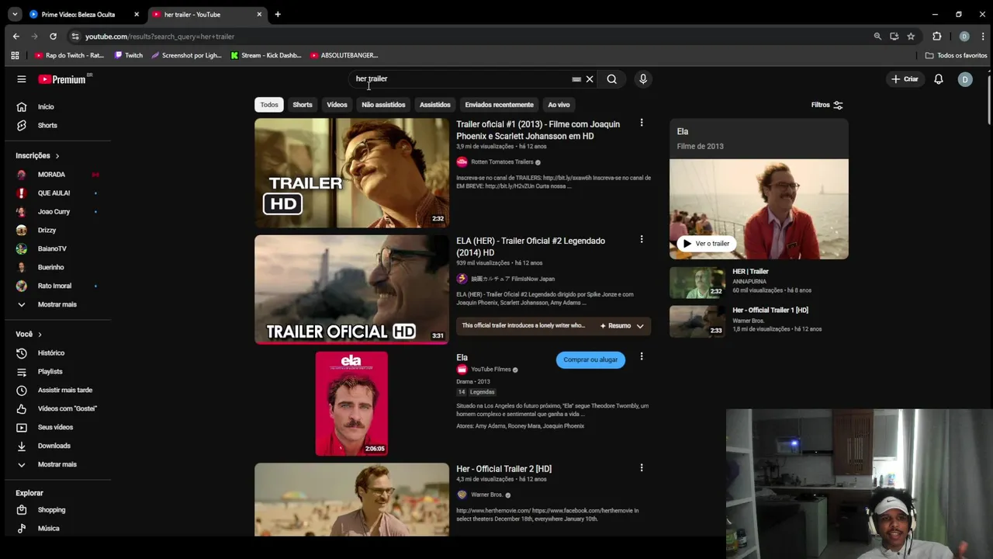Open options menu for Trailer oficial #1
Image resolution: width=993 pixels, height=559 pixels.
coord(642,123)
